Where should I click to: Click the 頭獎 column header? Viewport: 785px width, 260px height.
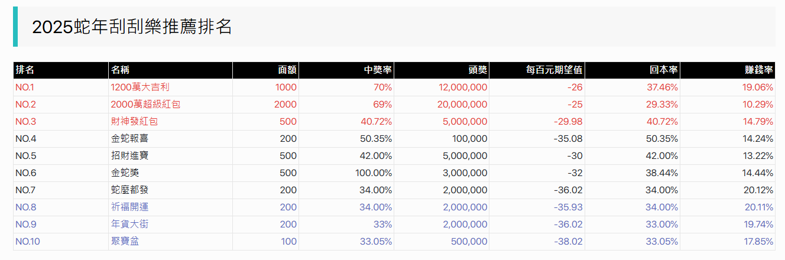pyautogui.click(x=442, y=70)
